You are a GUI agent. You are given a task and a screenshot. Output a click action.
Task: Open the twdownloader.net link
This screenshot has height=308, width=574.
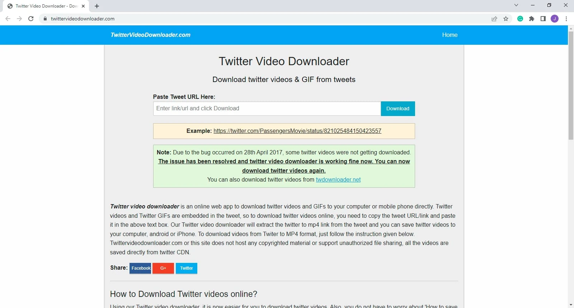click(338, 180)
